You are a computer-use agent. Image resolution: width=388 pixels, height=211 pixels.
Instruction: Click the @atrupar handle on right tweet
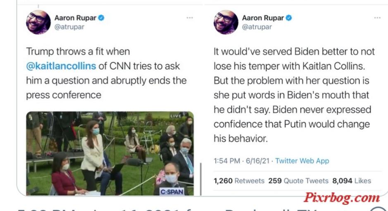257,27
